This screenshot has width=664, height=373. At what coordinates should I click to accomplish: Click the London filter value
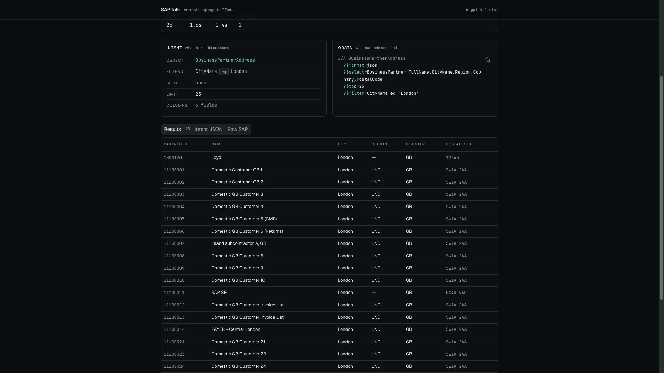(239, 71)
